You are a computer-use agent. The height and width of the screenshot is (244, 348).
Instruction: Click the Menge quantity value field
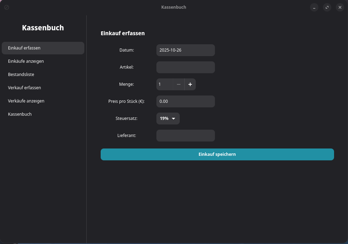(164, 84)
